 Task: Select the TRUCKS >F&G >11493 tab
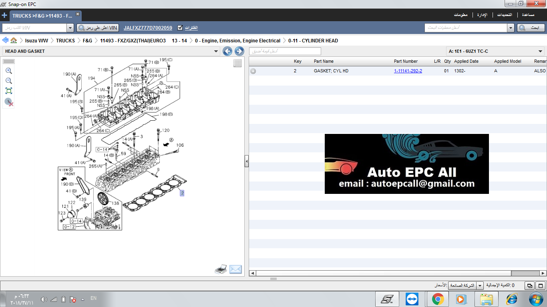(x=42, y=16)
